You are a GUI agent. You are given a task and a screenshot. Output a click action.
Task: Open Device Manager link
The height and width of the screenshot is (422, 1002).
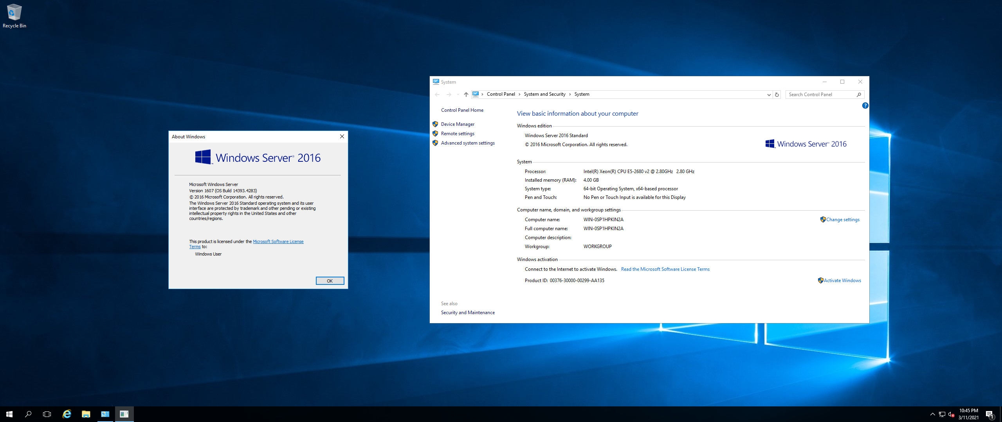click(458, 124)
